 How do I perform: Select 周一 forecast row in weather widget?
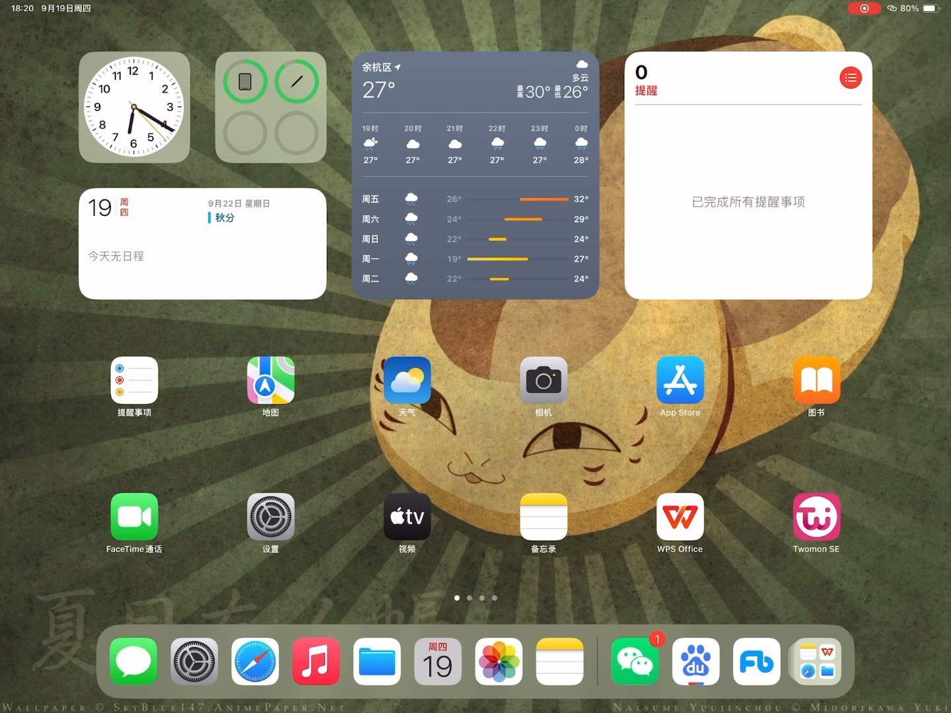[x=475, y=259]
